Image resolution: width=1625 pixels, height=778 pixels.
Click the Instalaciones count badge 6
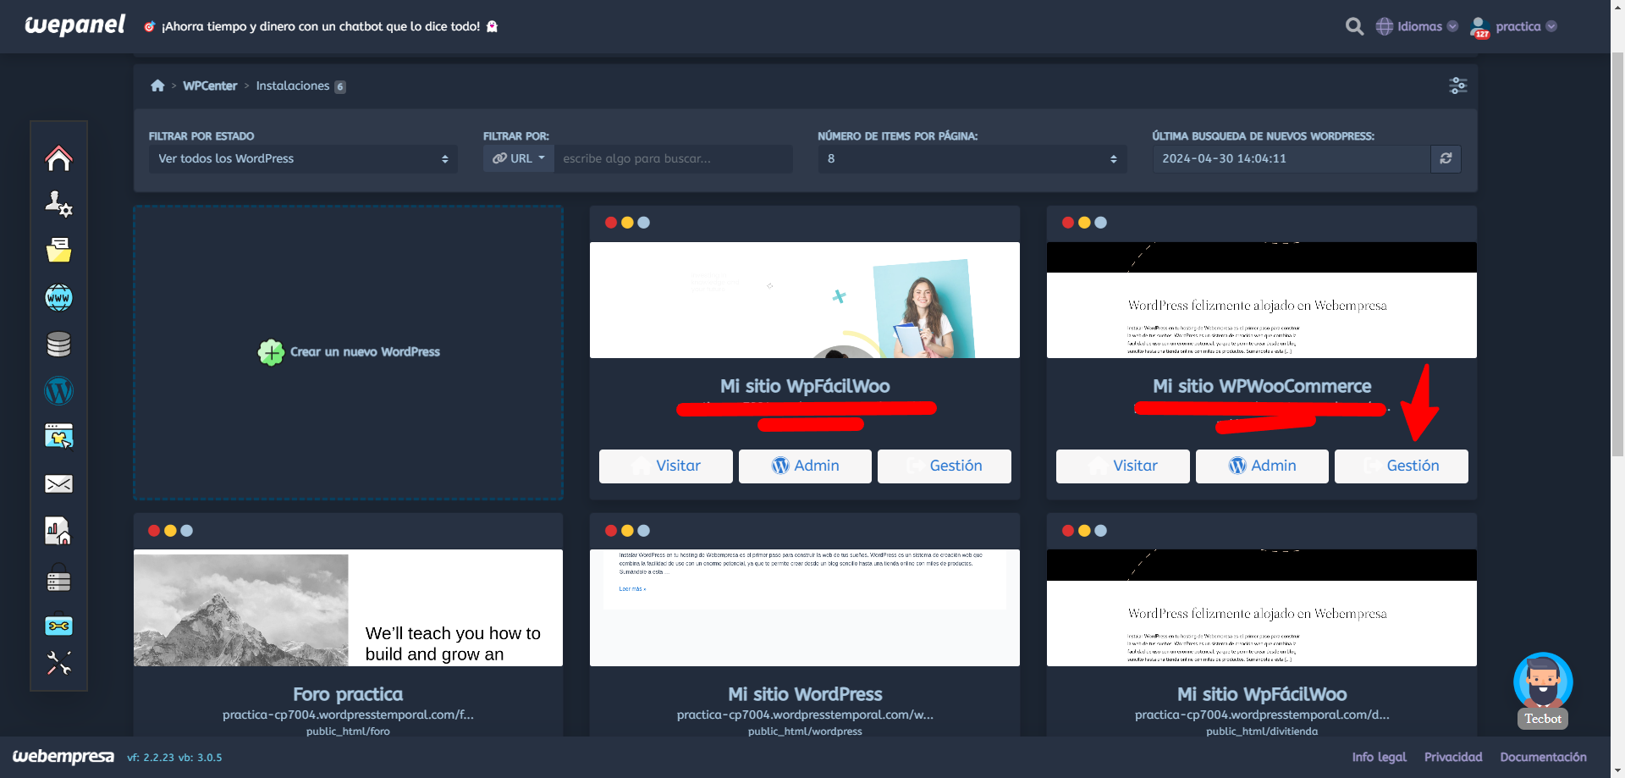coord(340,86)
